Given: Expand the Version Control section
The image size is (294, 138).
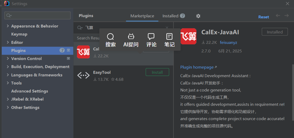Looking at the screenshot, I should click(8, 58).
